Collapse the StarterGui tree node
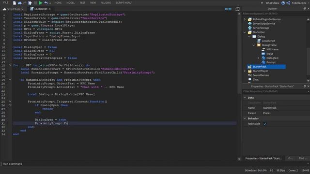 click(x=245, y=32)
